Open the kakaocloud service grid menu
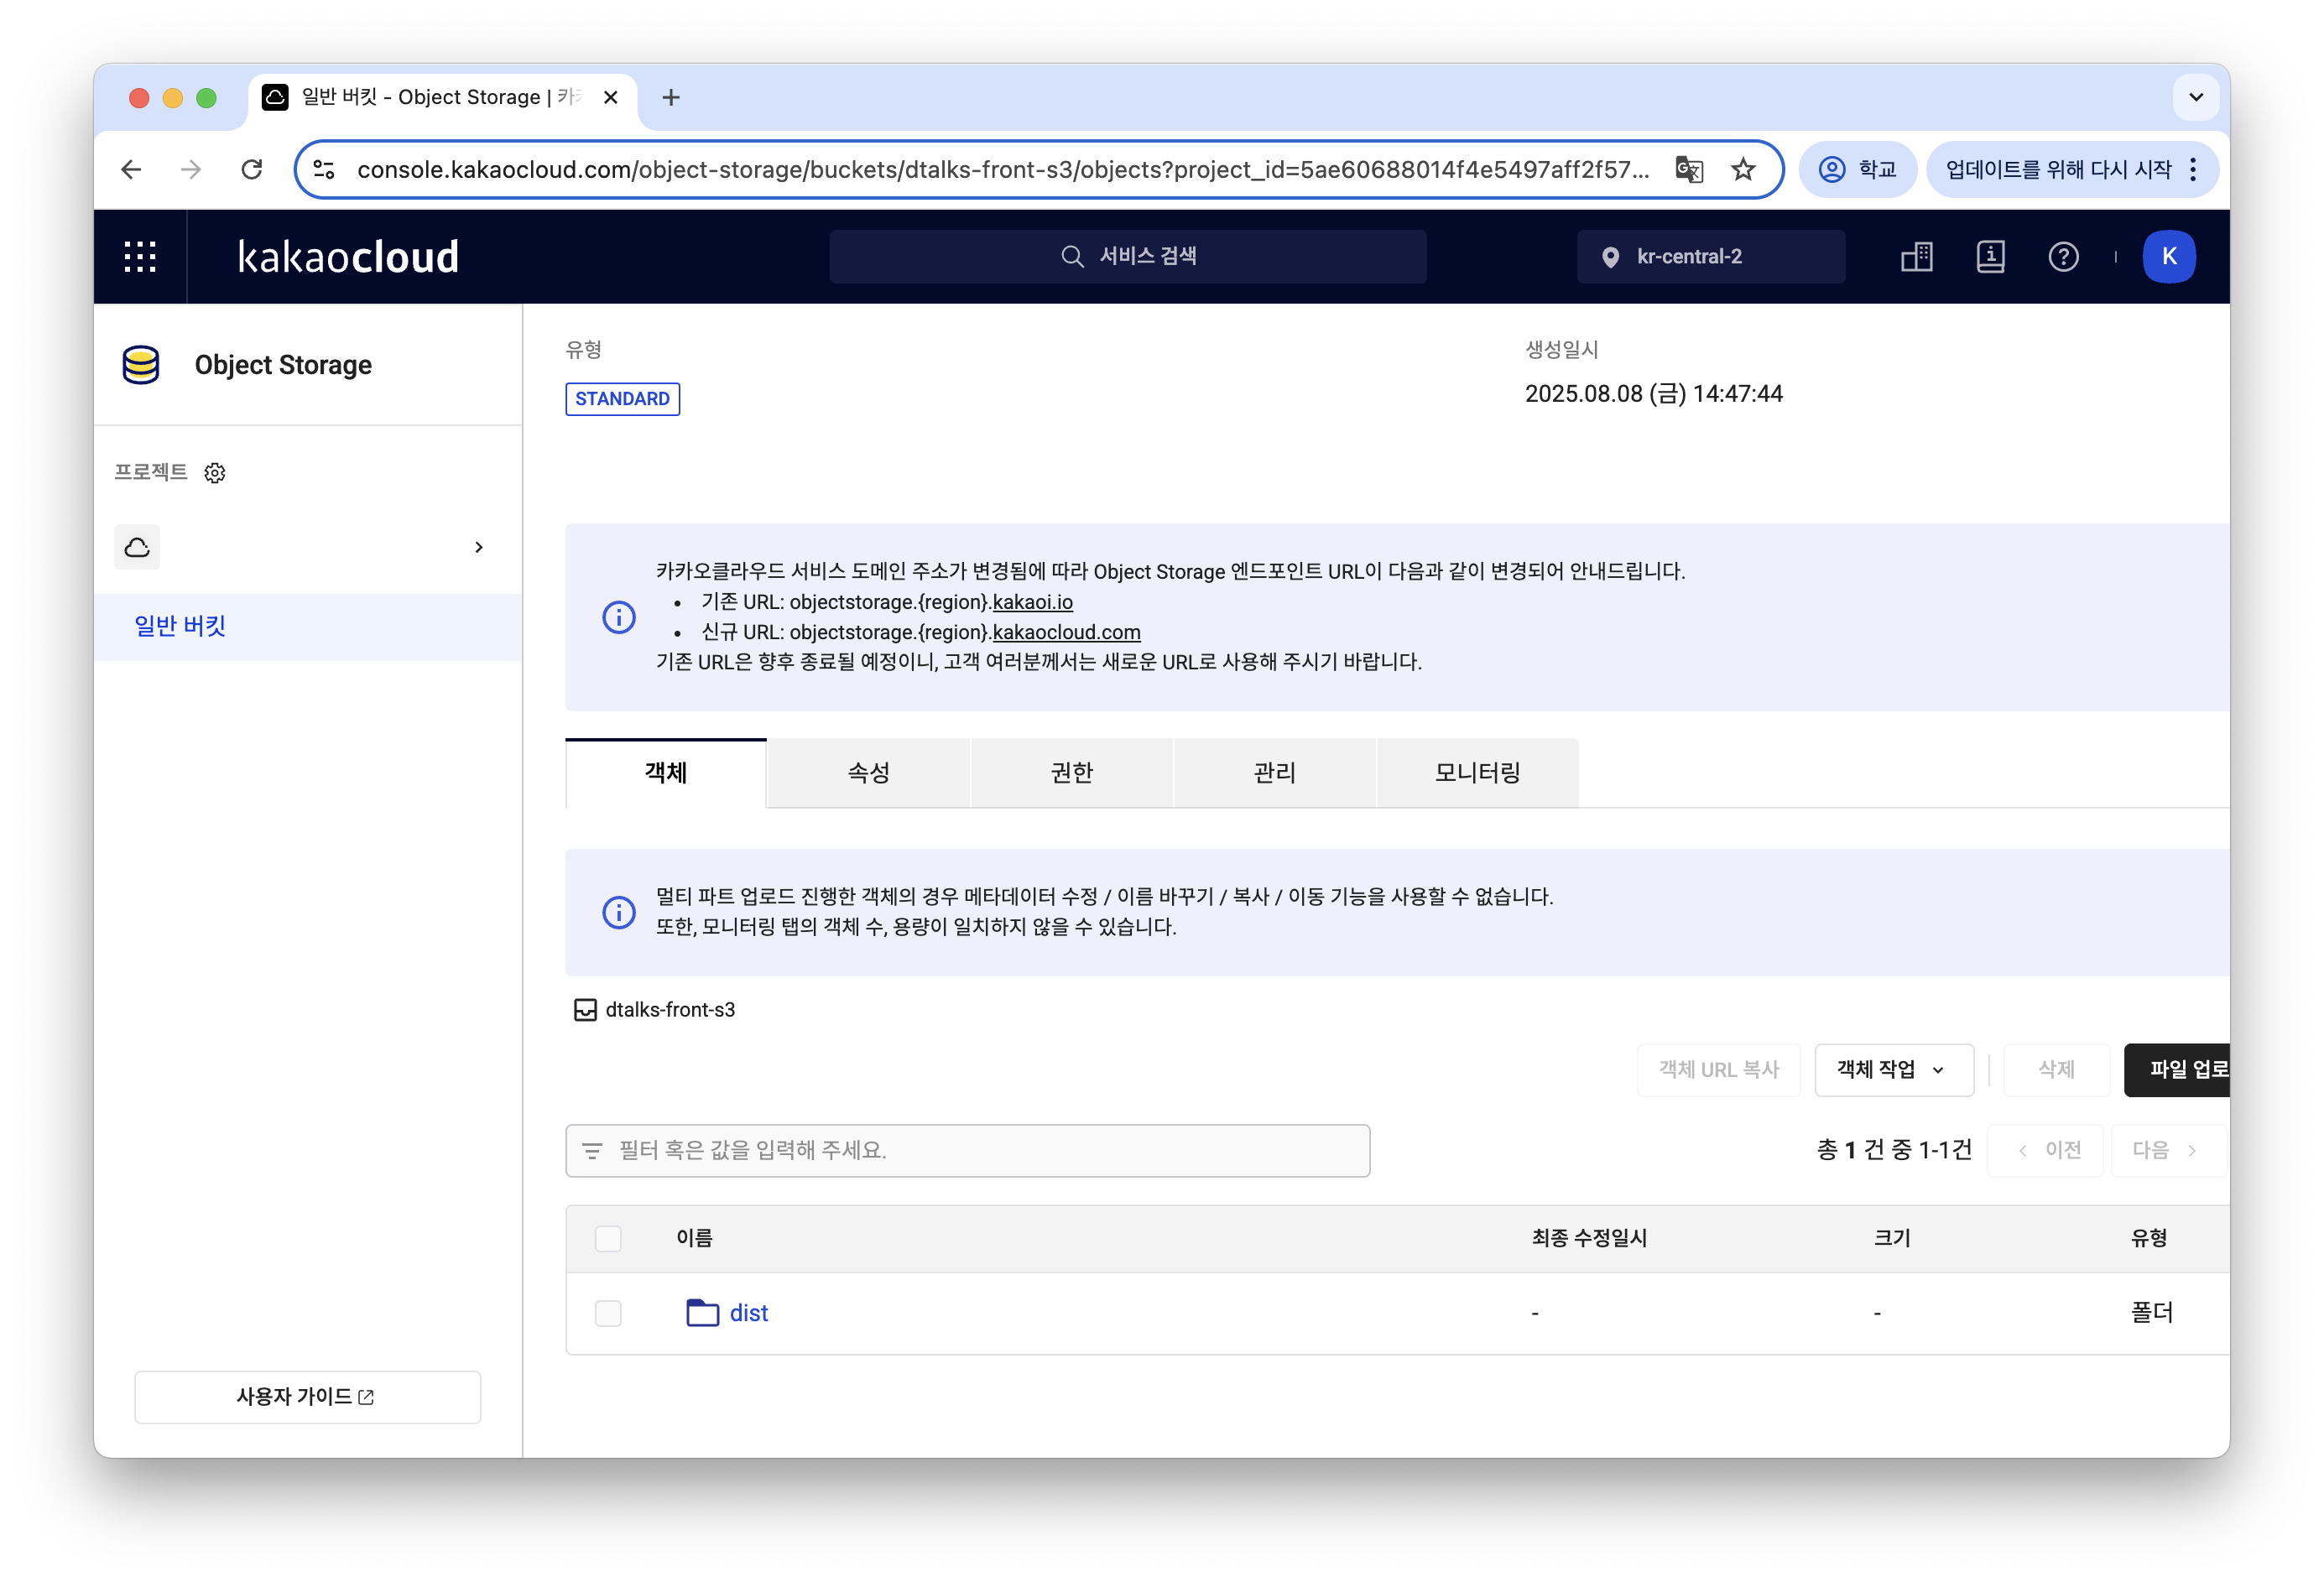Screen dimensions: 2324x1582 pos(140,257)
